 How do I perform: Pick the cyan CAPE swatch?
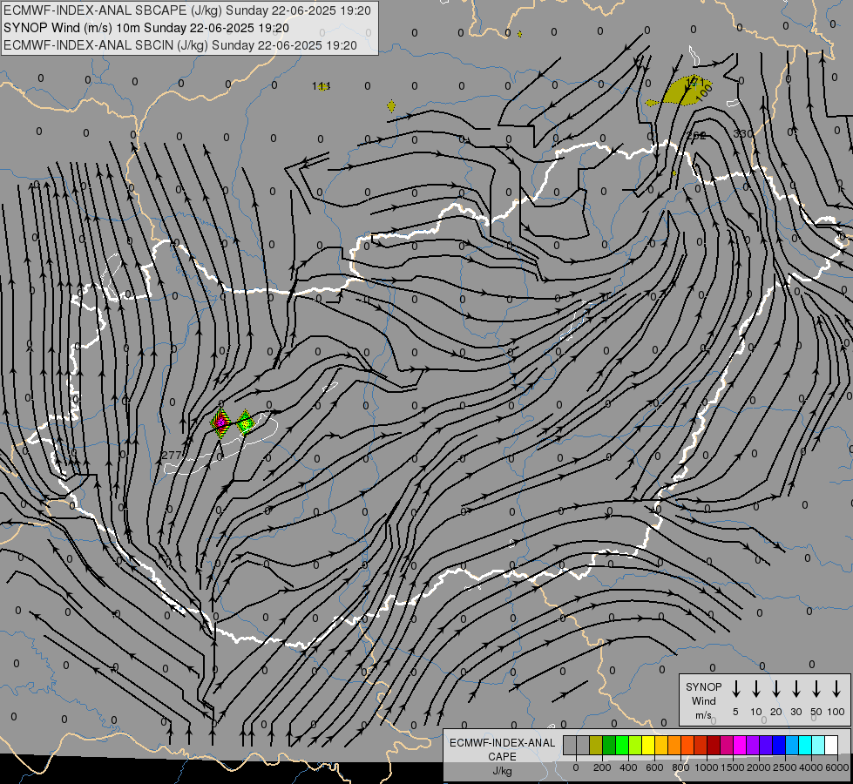805,745
